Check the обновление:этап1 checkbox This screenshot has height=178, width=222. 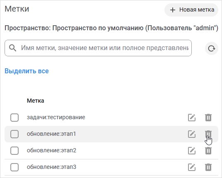coord(14,134)
